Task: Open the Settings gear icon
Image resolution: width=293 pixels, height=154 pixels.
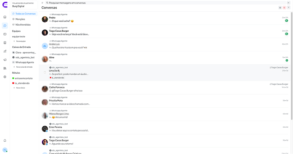Action: (5, 77)
